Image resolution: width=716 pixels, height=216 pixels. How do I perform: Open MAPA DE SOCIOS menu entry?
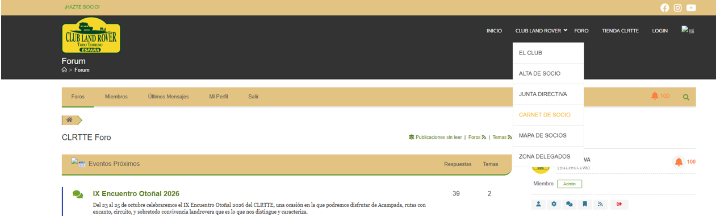click(x=548, y=135)
